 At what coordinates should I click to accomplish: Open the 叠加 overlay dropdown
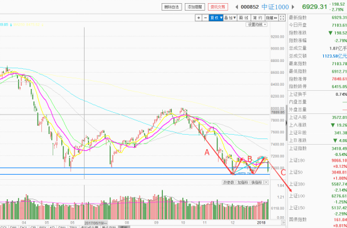point(230,18)
